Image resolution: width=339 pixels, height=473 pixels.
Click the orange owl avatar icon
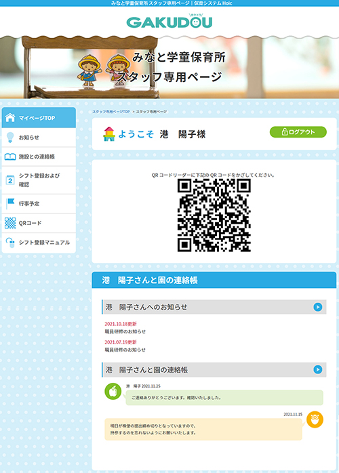click(315, 419)
